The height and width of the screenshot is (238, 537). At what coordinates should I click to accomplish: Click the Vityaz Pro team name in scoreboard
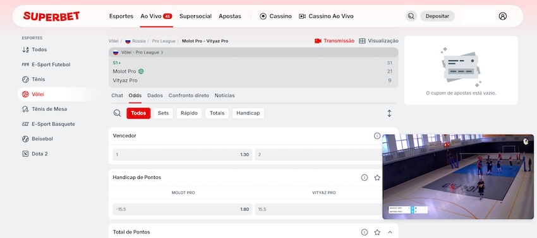125,81
